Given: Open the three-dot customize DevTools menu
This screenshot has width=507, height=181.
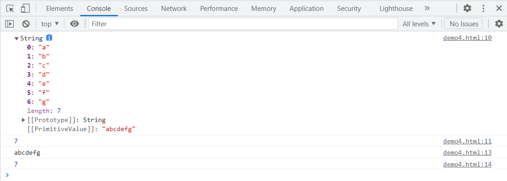Looking at the screenshot, I should [x=484, y=9].
